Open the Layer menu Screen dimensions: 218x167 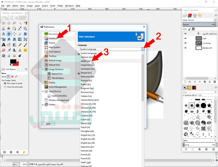[x=37, y=6]
